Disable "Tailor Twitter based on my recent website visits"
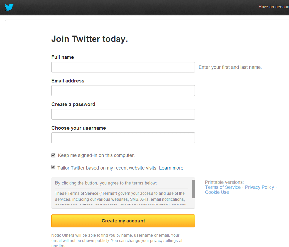Image resolution: width=289 pixels, height=247 pixels. pyautogui.click(x=53, y=167)
